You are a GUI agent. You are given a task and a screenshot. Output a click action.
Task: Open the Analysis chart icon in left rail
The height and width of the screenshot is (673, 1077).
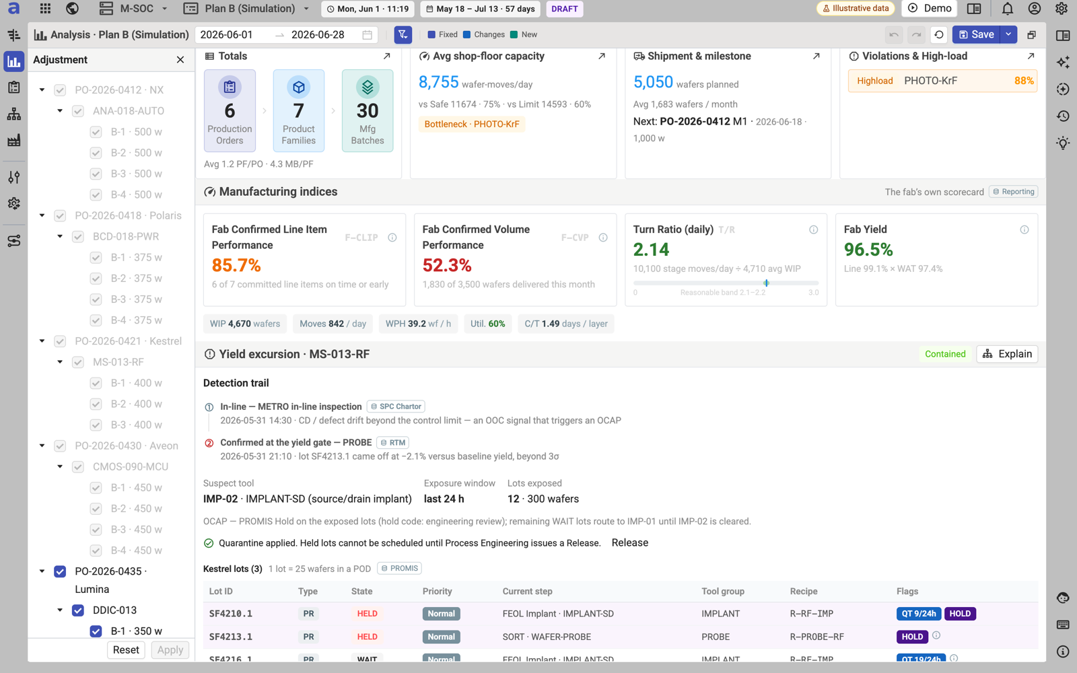coord(13,61)
